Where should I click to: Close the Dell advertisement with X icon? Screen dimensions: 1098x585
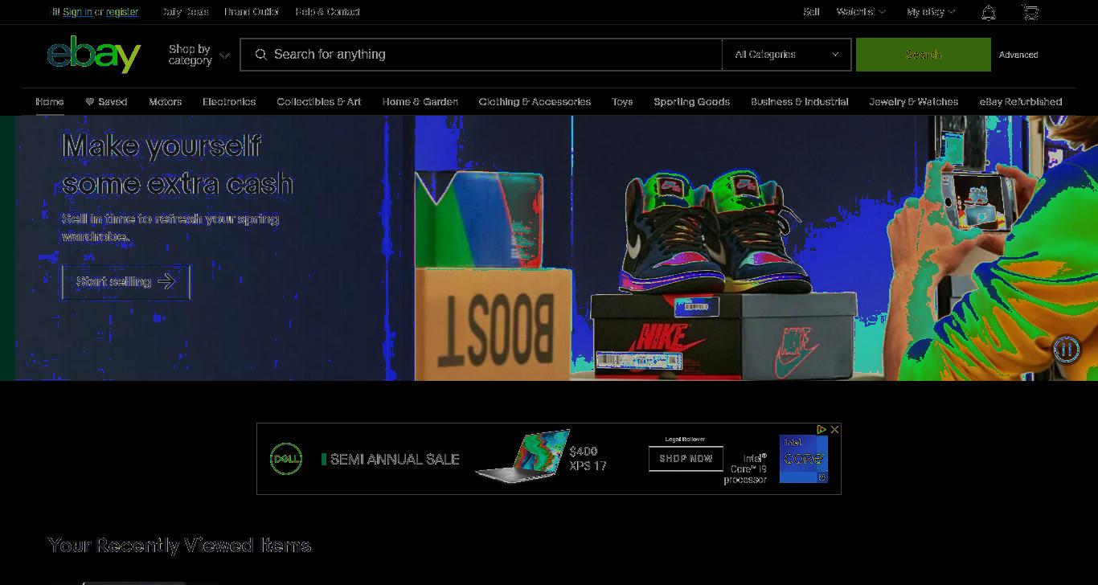[x=834, y=430]
